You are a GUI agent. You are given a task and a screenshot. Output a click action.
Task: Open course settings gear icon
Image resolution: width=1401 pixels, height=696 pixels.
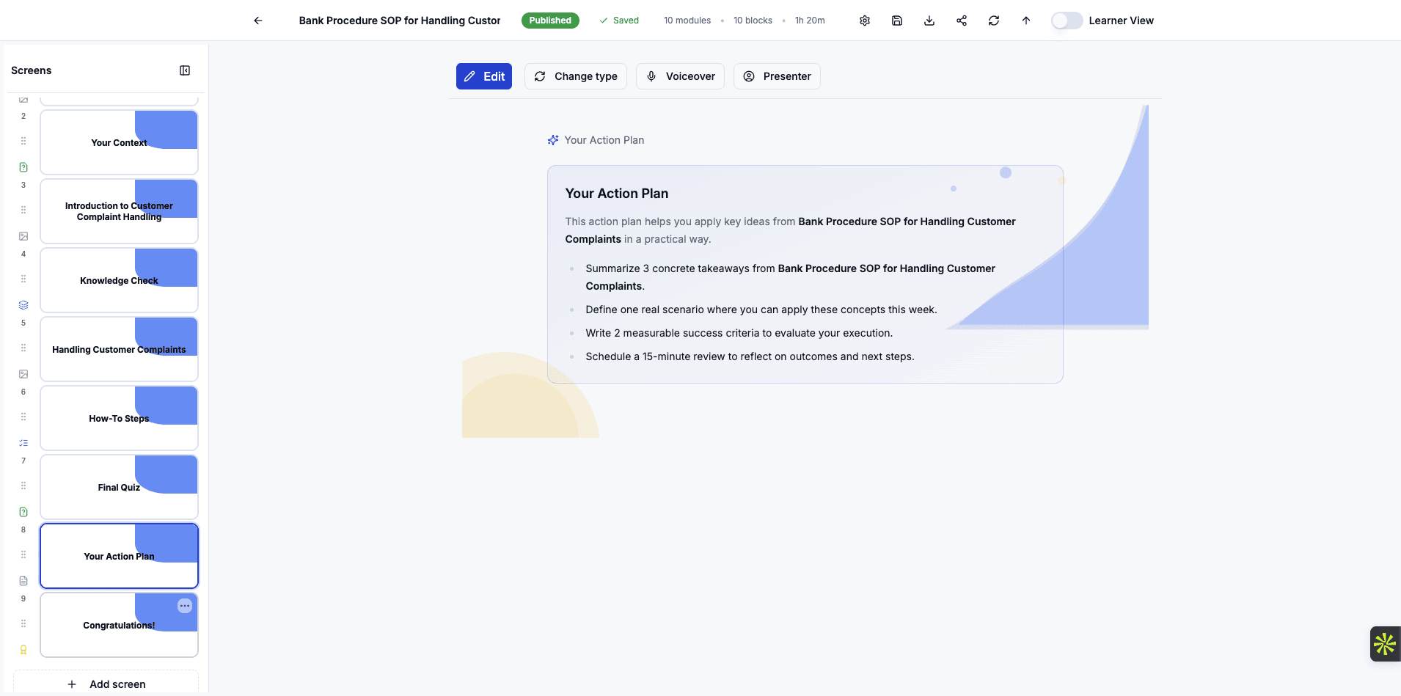coord(865,21)
